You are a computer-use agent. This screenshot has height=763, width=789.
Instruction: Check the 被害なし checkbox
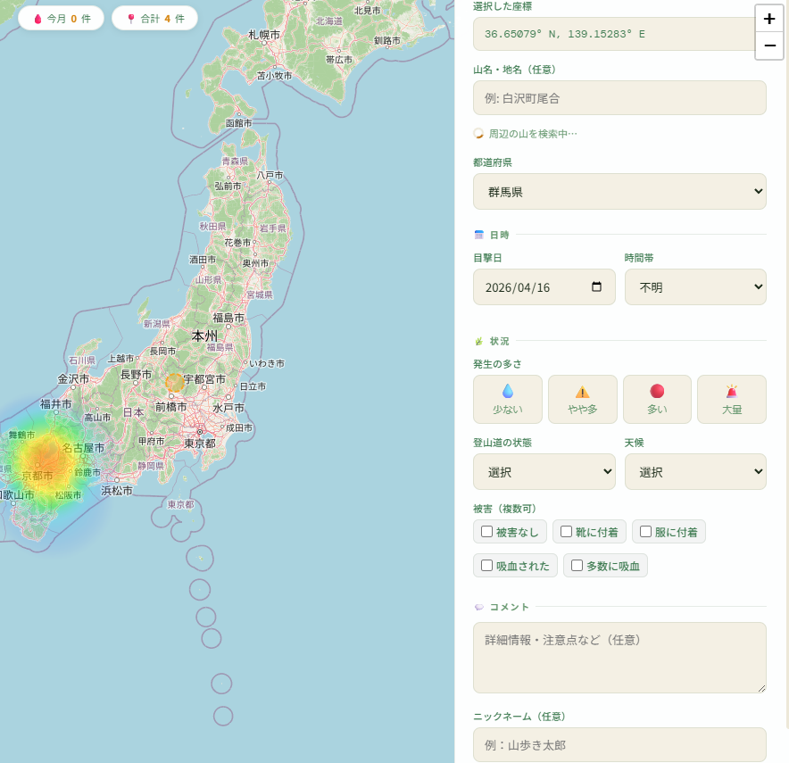tap(487, 532)
